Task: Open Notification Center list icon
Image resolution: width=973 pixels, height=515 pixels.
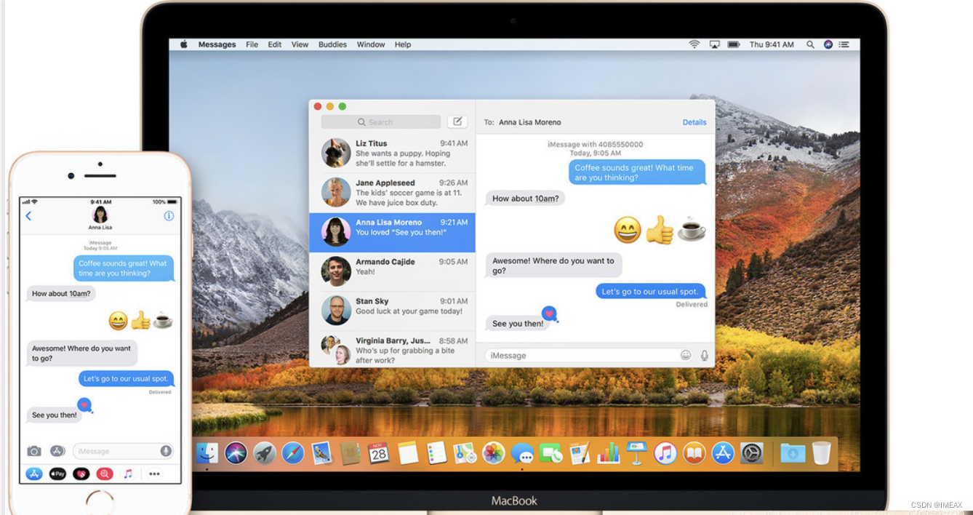Action: (844, 44)
